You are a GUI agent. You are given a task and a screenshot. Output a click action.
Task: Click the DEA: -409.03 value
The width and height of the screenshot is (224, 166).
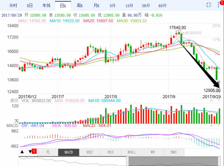coord(64,126)
